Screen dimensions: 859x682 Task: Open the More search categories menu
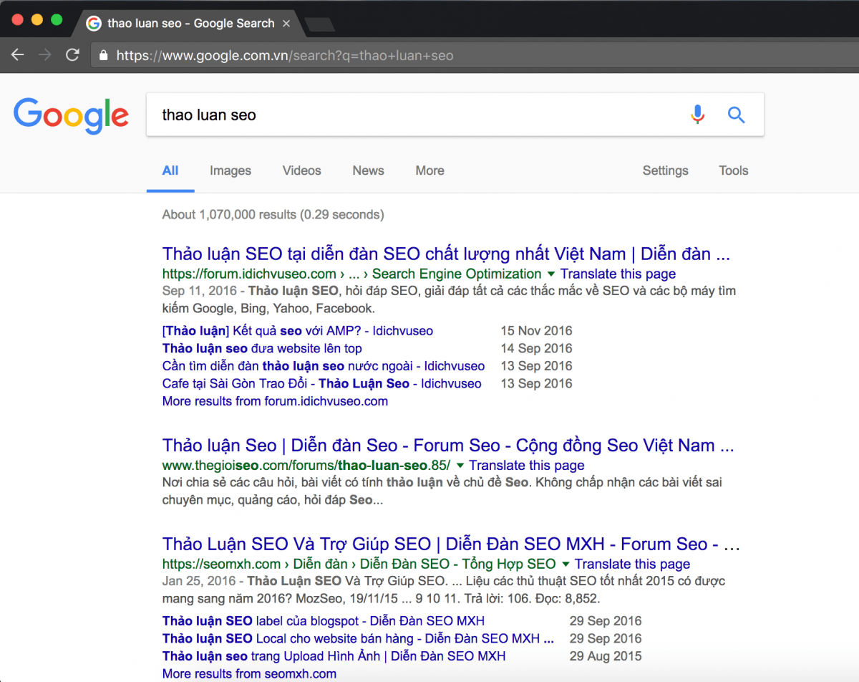coord(429,170)
